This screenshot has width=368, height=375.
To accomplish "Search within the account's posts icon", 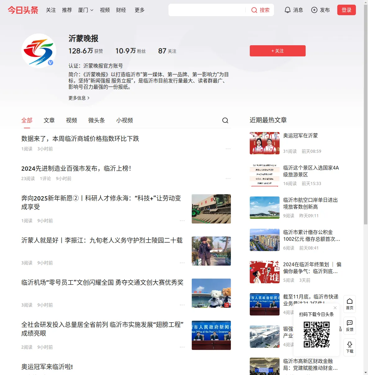I will pos(225,120).
